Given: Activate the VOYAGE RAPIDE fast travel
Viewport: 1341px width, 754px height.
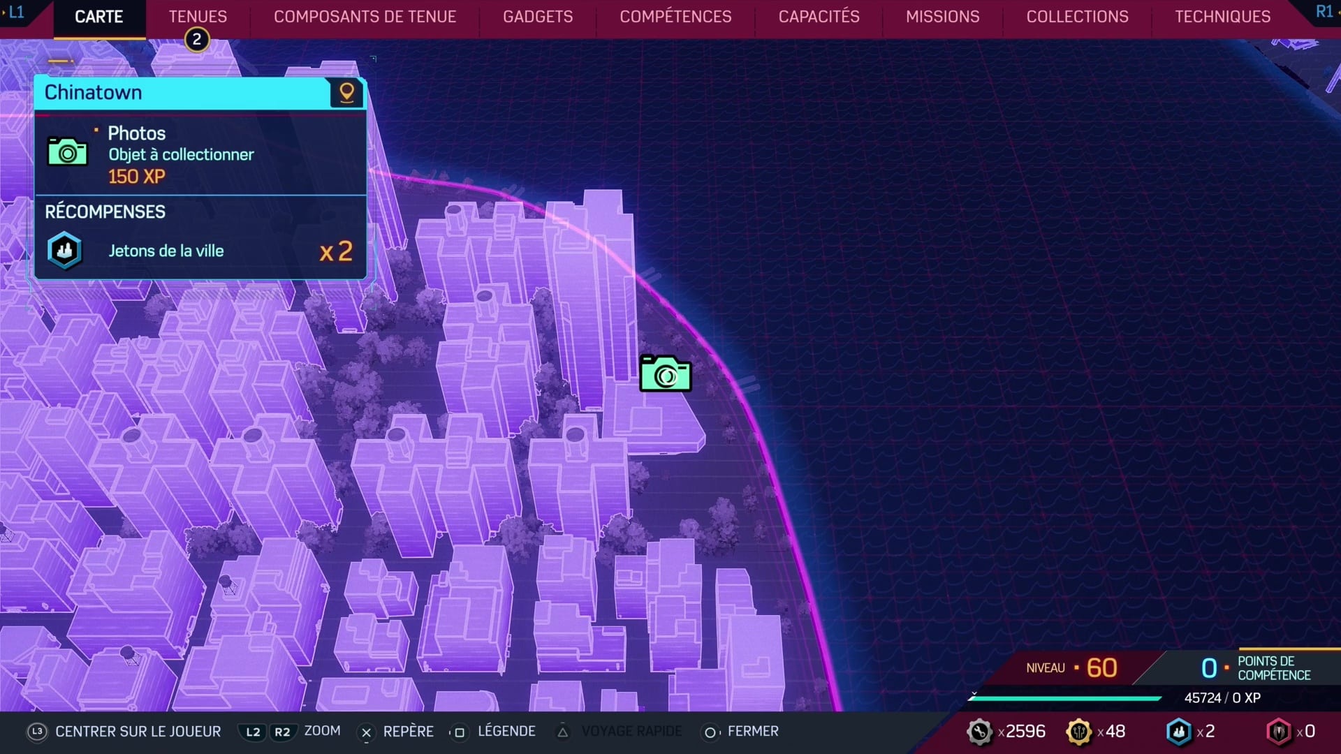Looking at the screenshot, I should pyautogui.click(x=631, y=732).
